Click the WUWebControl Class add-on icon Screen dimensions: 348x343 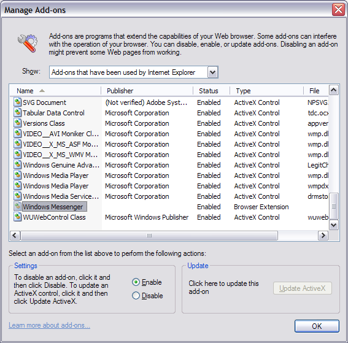17,217
